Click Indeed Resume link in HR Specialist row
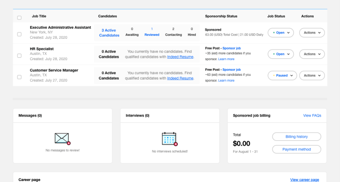Viewport: 340px width, 182px height. coord(180,57)
